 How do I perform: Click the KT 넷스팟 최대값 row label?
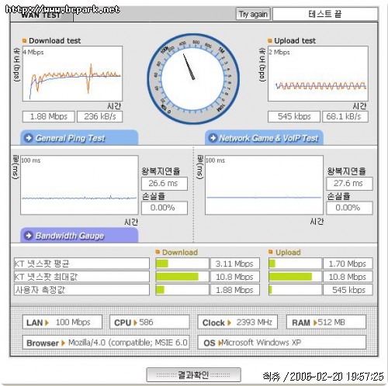81,277
